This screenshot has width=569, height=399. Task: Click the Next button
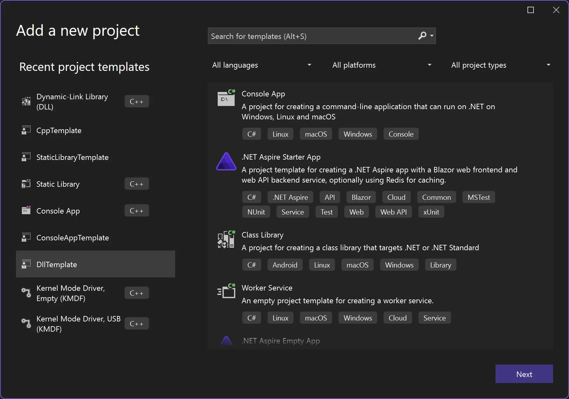coord(524,374)
